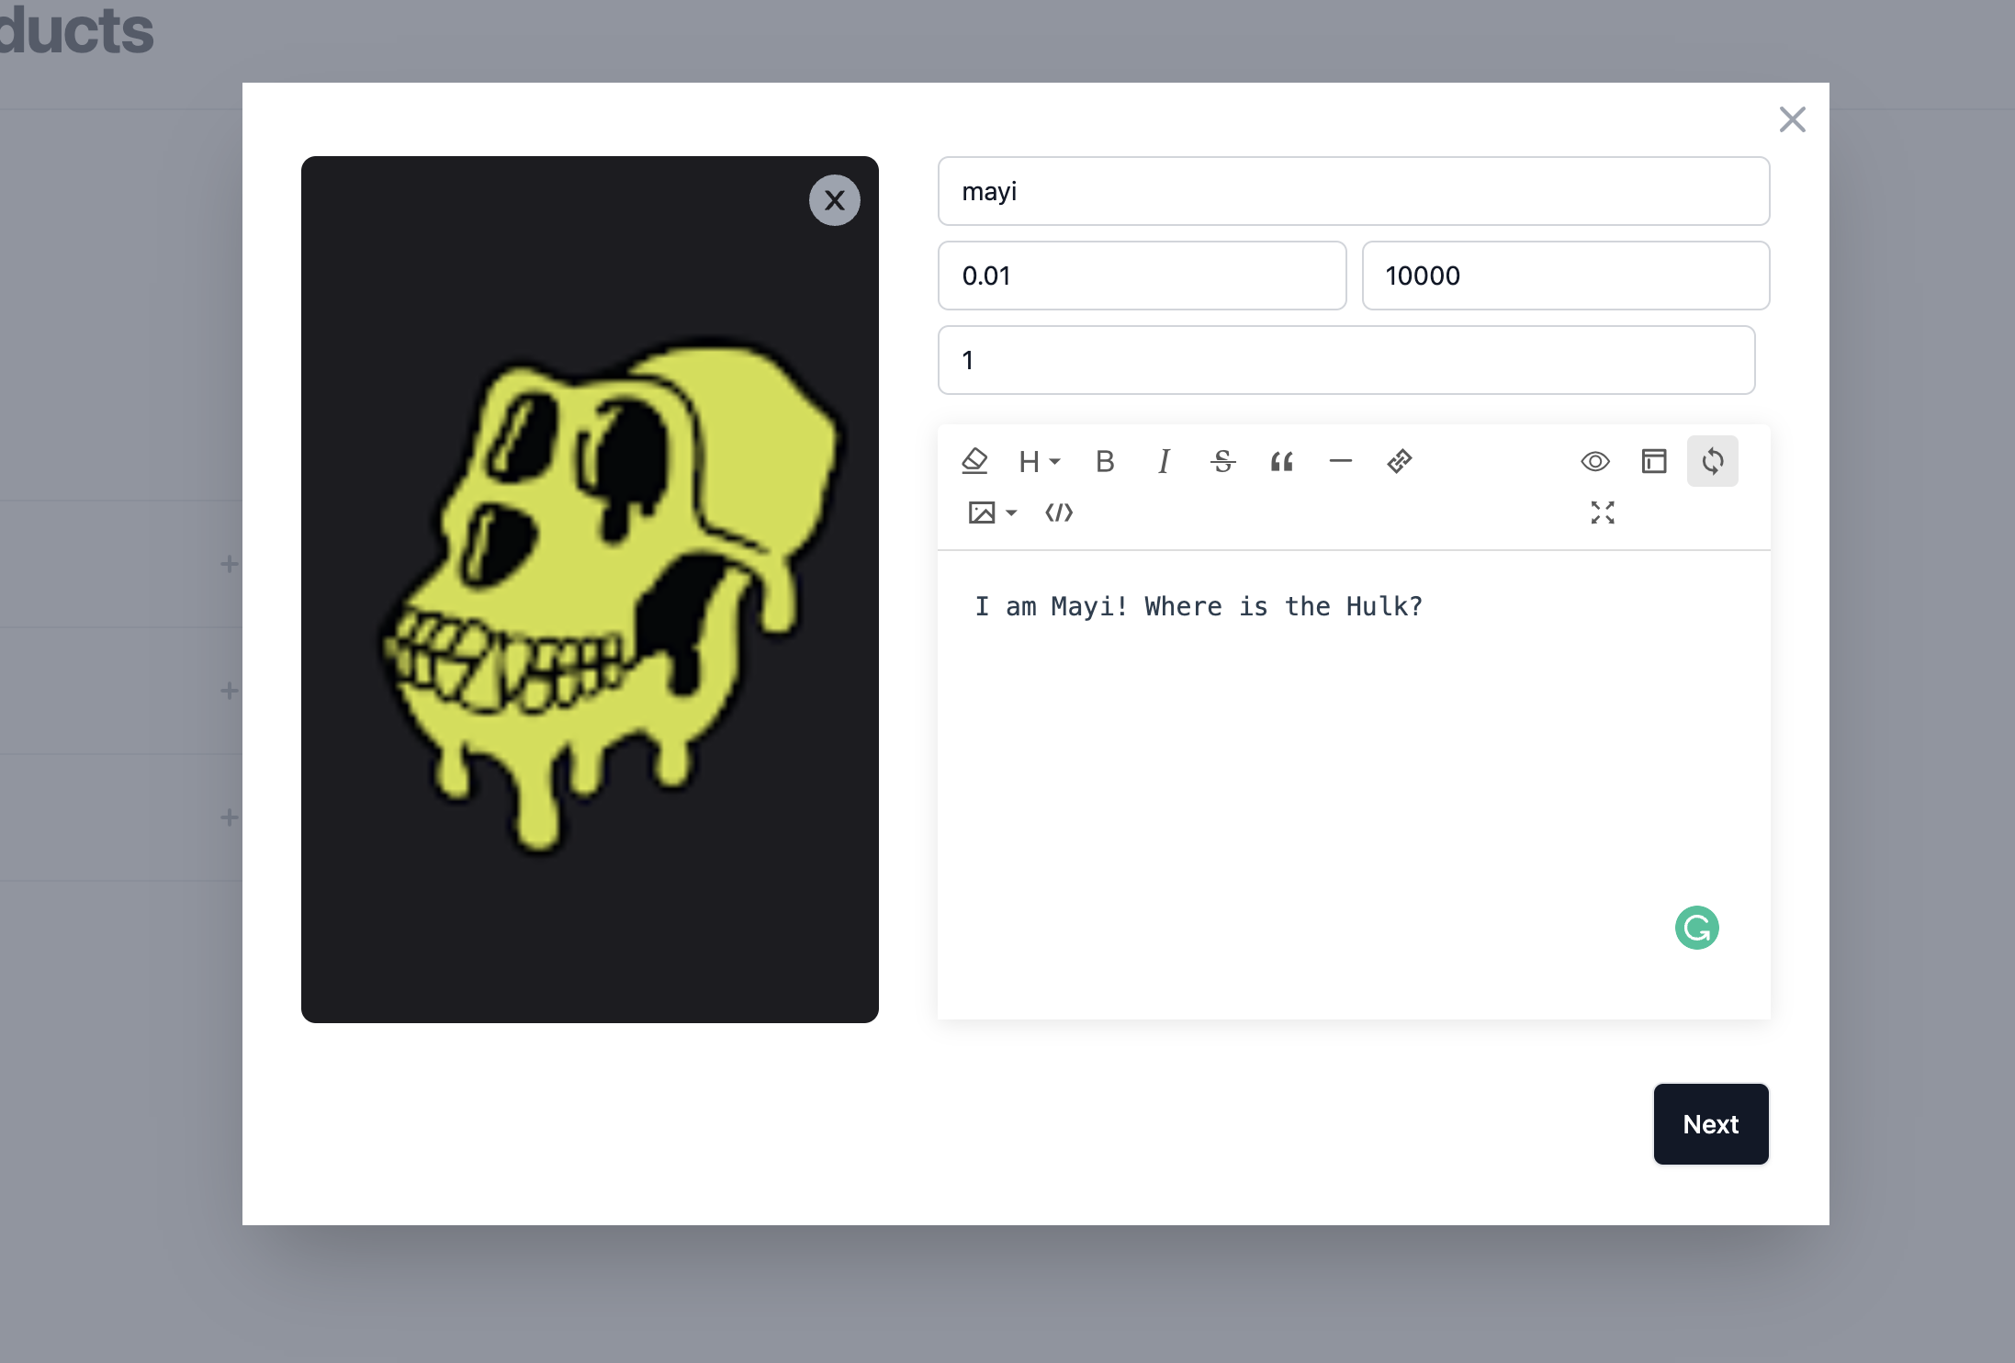Enter fullscreen editor mode
2015x1363 pixels.
pos(1603,513)
